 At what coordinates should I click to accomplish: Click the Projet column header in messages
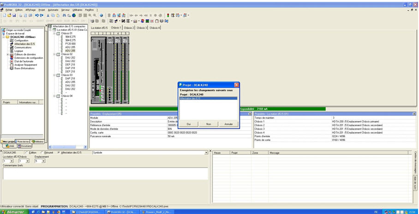(240, 153)
